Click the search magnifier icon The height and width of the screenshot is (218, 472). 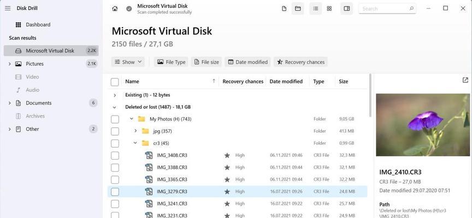click(411, 9)
